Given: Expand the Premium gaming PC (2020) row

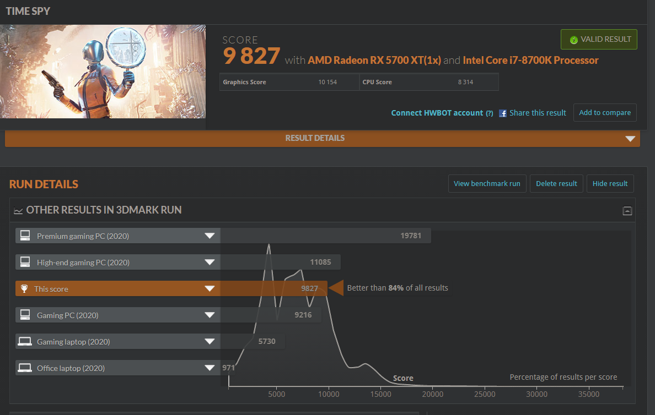Looking at the screenshot, I should tap(210, 236).
